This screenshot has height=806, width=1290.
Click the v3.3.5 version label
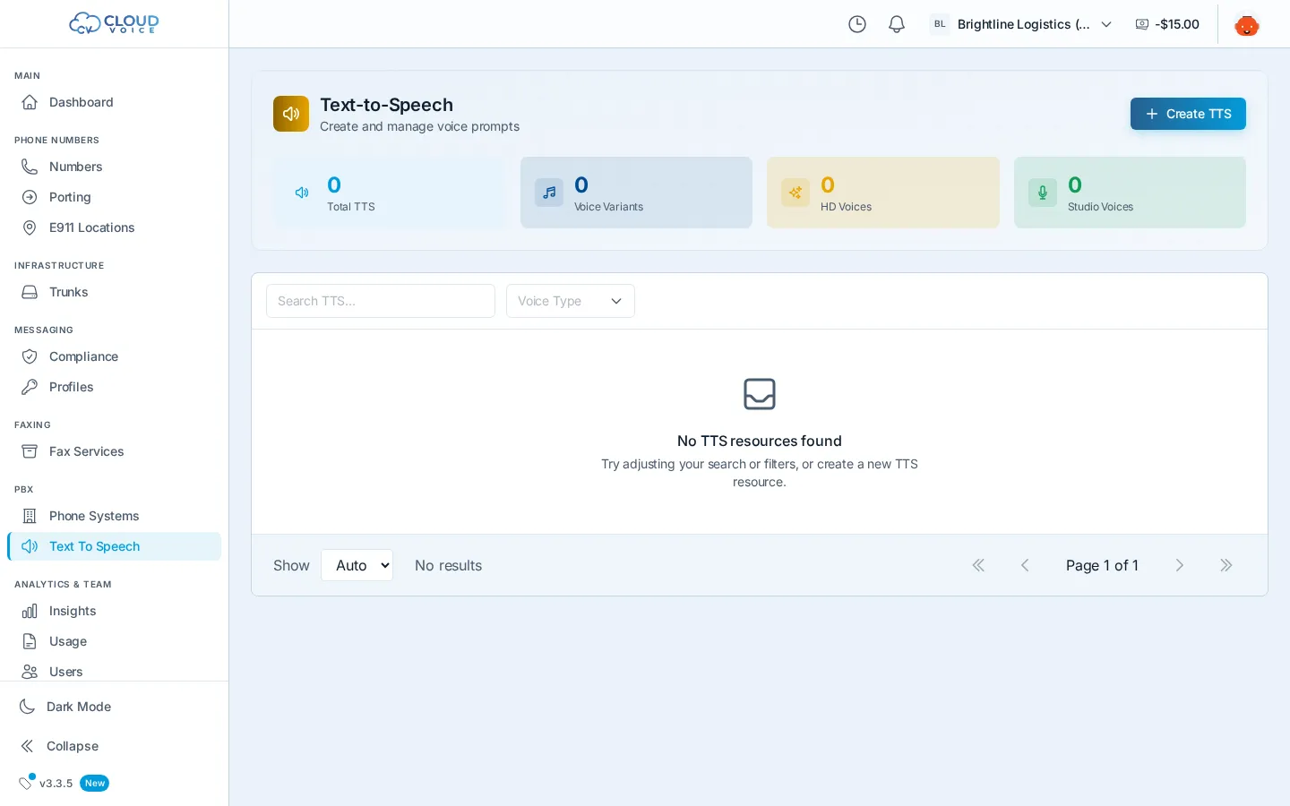click(56, 784)
